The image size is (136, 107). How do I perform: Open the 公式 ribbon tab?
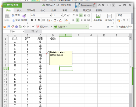click(x=43, y=11)
